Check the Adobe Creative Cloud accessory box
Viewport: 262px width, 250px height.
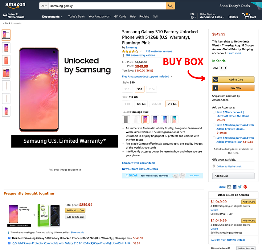[x=214, y=125]
